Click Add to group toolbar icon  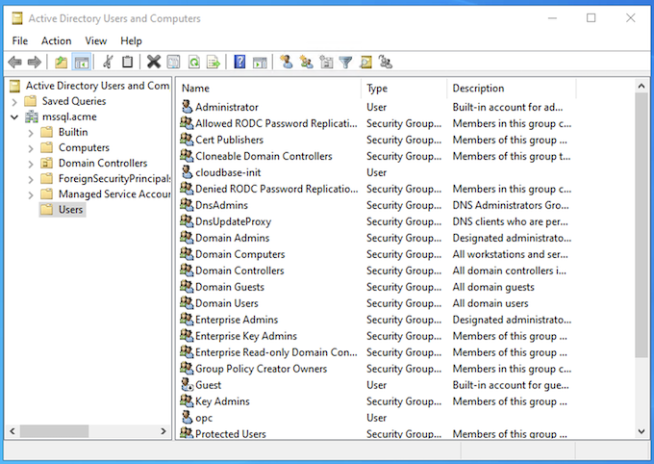[386, 63]
